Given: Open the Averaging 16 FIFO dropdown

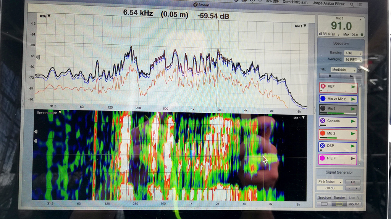Looking at the screenshot, I should pyautogui.click(x=353, y=60).
